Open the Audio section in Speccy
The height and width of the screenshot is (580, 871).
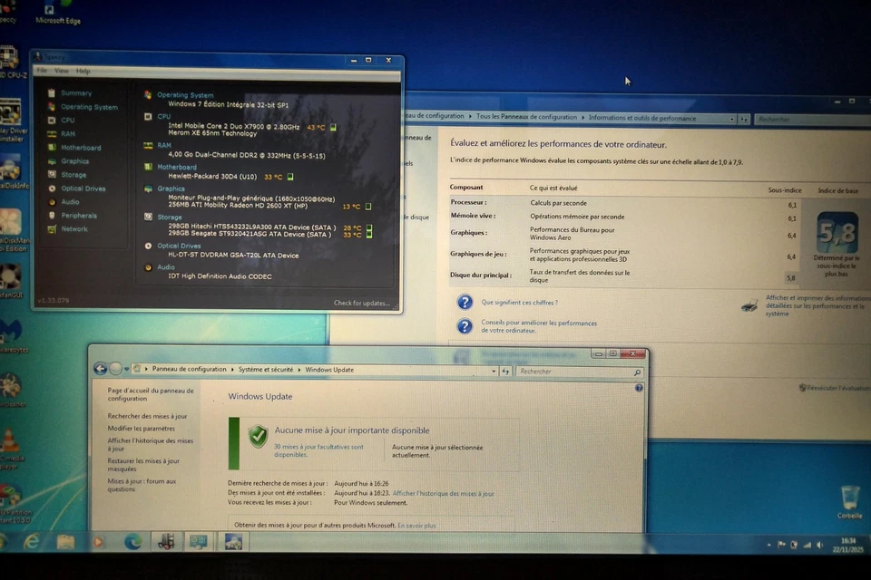coord(71,201)
